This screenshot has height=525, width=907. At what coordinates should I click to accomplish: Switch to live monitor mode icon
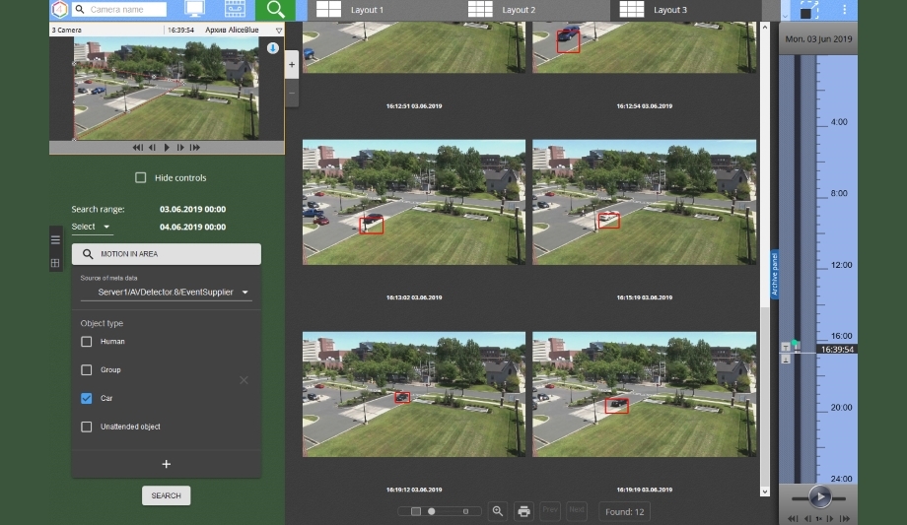click(x=194, y=9)
